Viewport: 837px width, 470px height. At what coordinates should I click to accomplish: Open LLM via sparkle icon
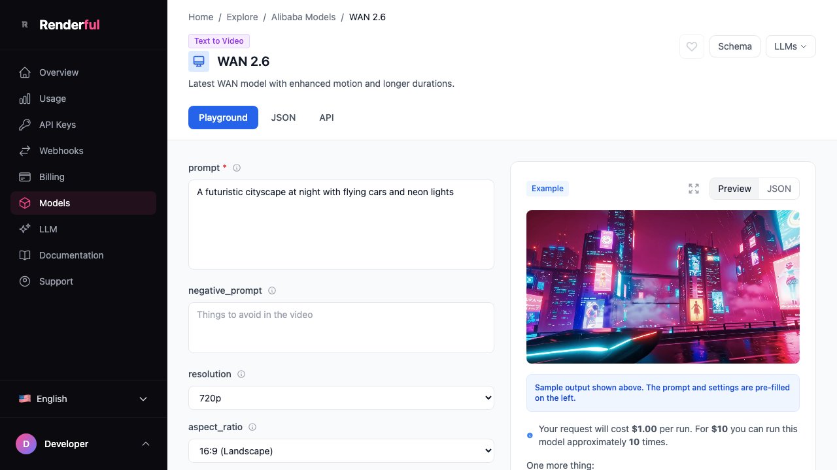25,229
